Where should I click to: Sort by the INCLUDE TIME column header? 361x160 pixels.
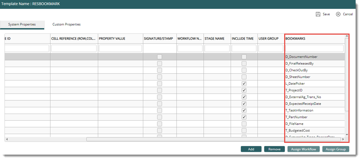point(243,39)
